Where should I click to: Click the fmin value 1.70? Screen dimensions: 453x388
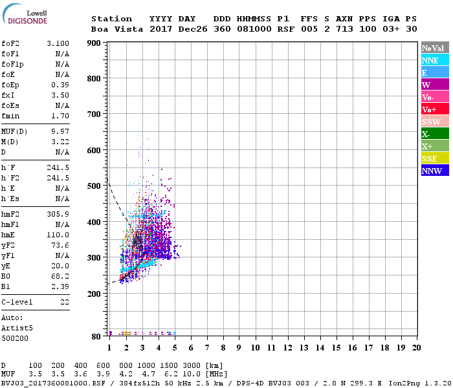click(x=60, y=116)
